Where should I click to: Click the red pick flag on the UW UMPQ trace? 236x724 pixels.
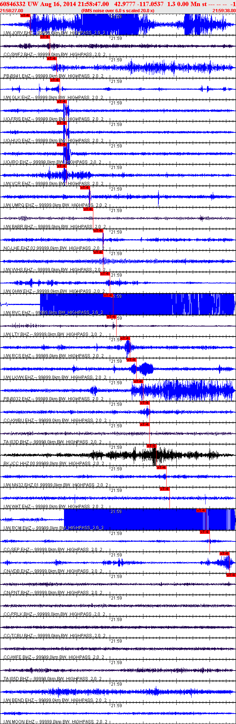85,188
